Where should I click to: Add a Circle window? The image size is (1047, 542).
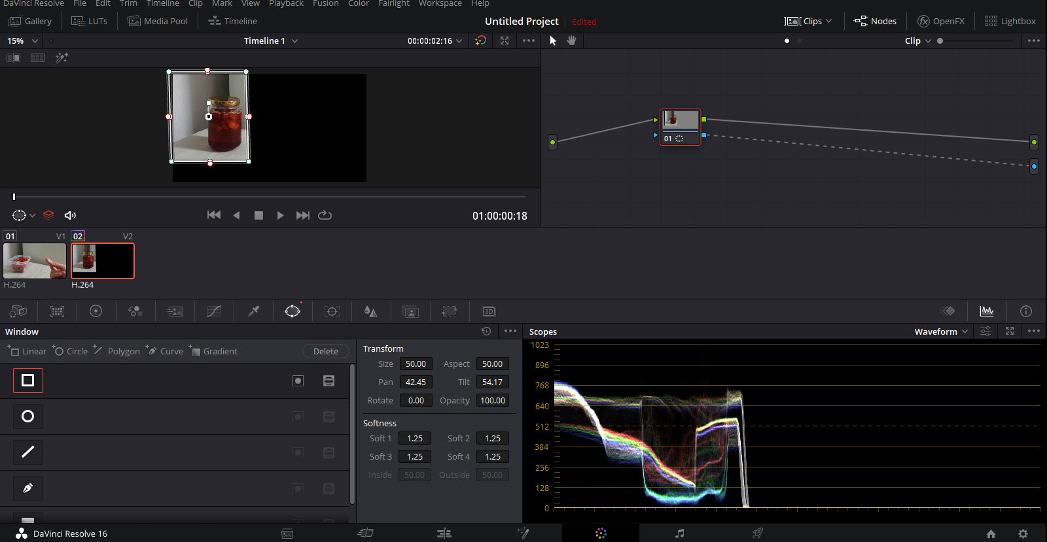(69, 351)
